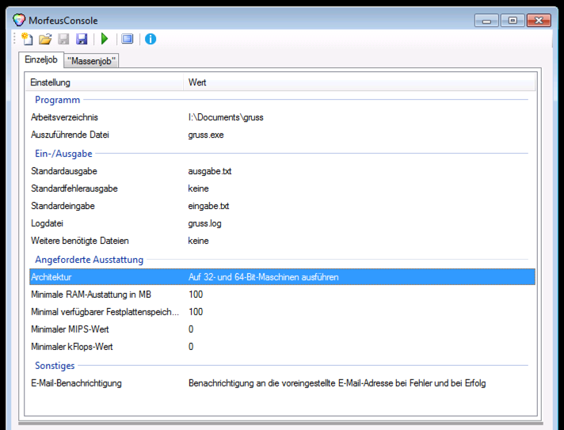Image resolution: width=564 pixels, height=430 pixels.
Task: Open a file with the folder icon
Action: pos(45,39)
